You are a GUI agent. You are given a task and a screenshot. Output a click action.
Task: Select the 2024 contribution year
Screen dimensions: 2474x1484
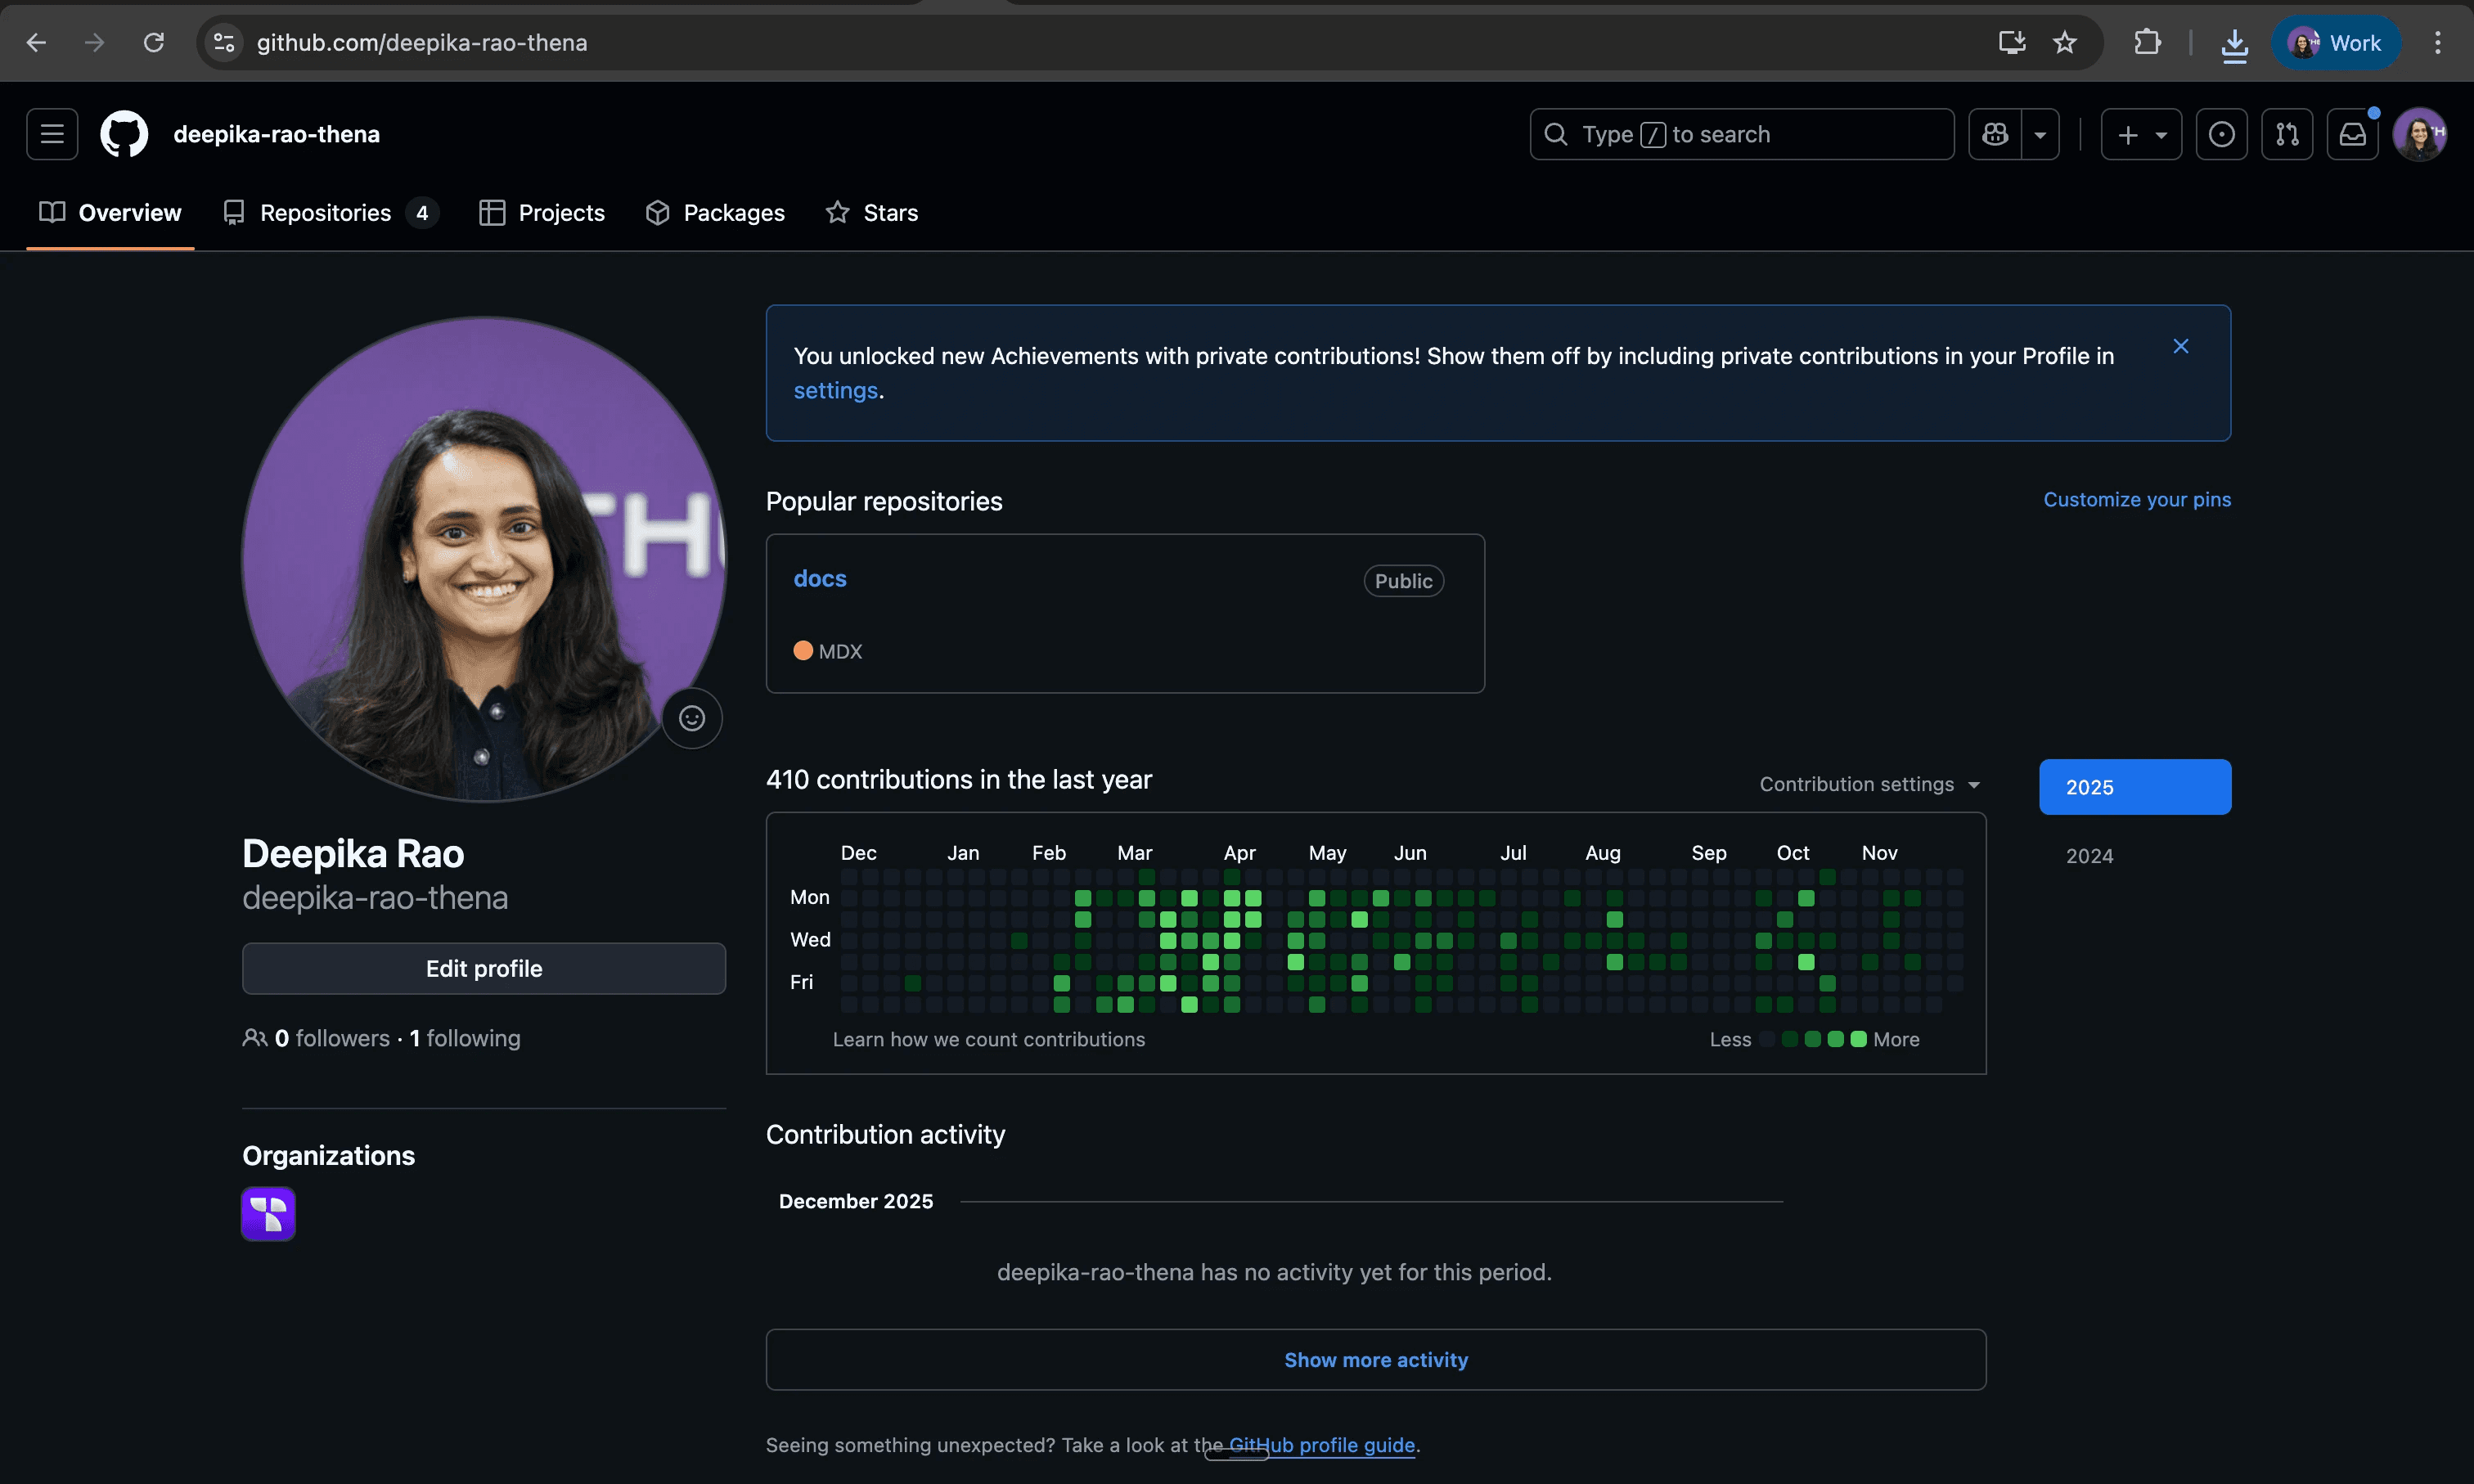tap(2089, 856)
